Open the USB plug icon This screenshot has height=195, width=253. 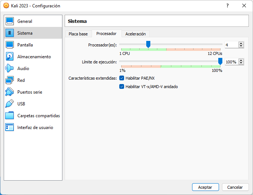(x=10, y=104)
